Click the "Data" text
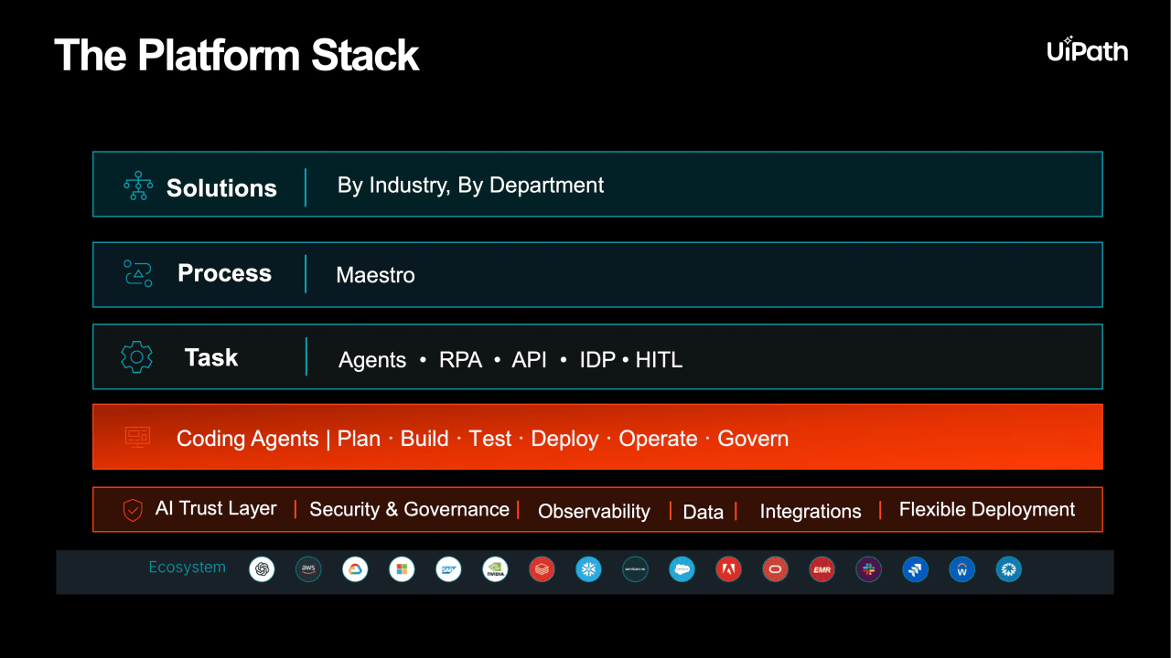 click(x=704, y=513)
